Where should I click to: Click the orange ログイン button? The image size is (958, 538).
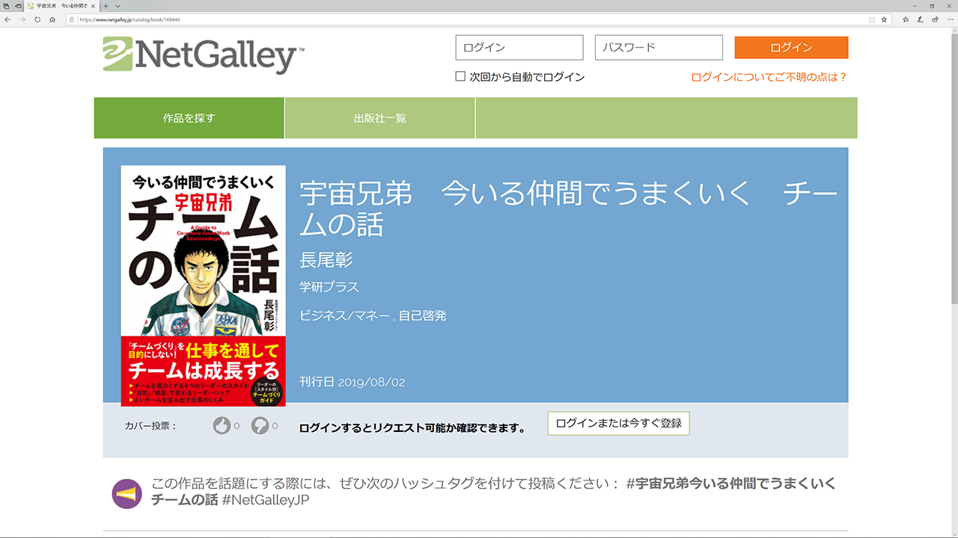(791, 47)
